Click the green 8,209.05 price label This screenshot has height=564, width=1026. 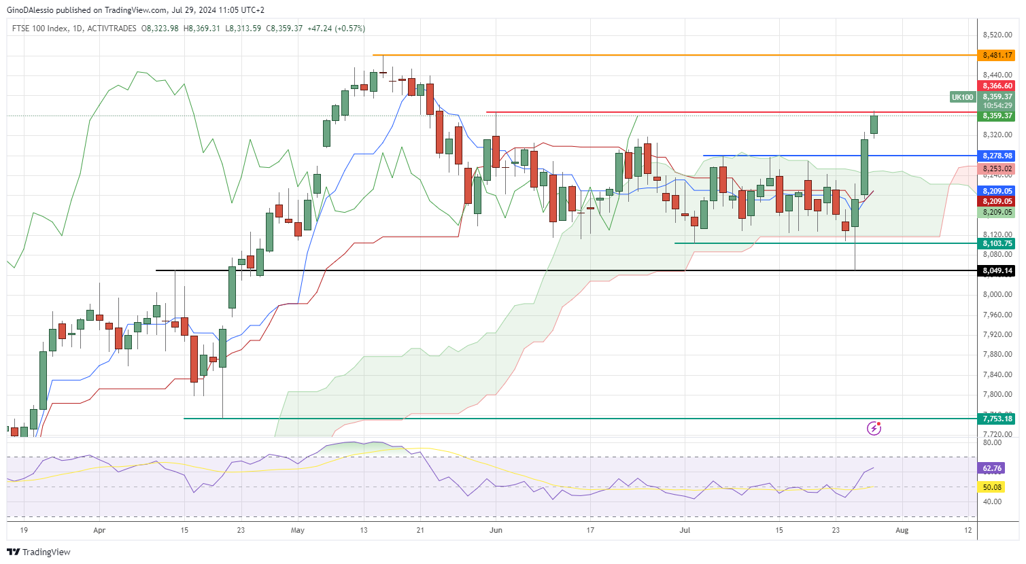tap(997, 212)
